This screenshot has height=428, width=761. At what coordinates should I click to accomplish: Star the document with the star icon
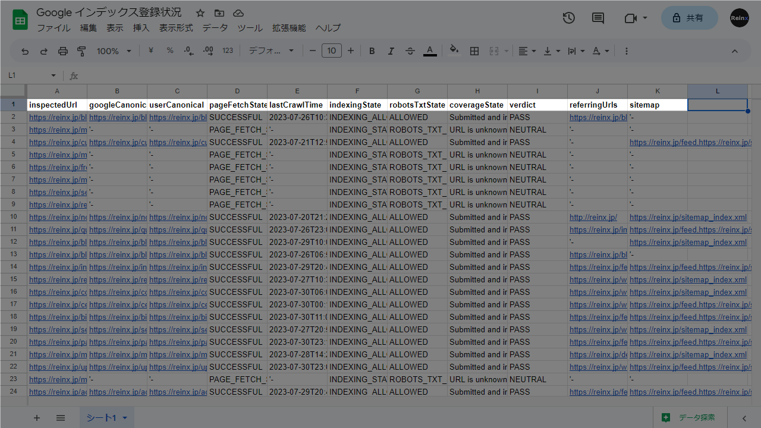200,13
